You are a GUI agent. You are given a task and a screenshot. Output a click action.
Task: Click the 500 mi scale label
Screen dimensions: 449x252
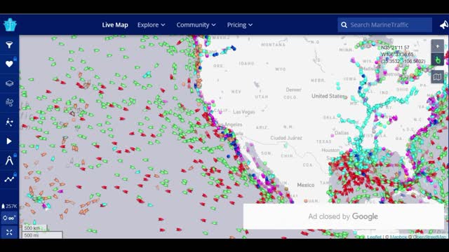[x=32, y=235]
